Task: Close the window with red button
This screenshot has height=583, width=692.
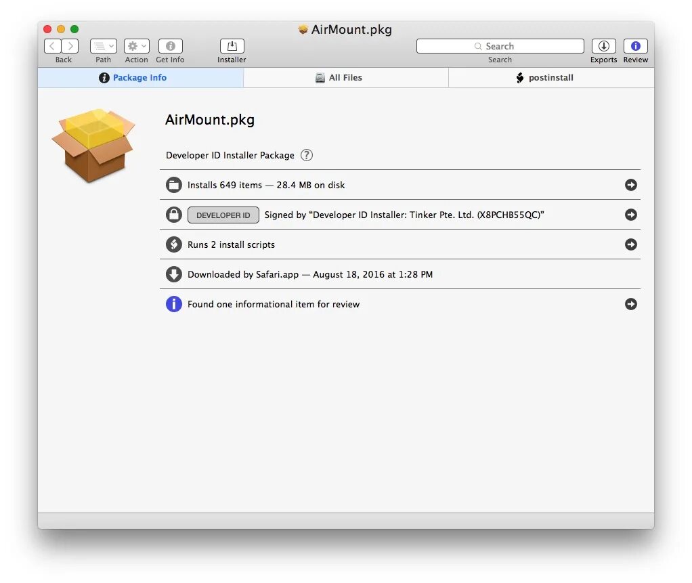Action: pos(47,29)
